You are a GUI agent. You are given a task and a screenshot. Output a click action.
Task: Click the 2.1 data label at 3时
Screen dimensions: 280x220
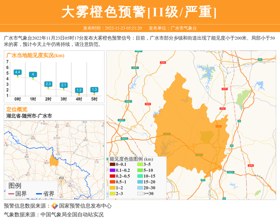pyautogui.click(x=63, y=85)
